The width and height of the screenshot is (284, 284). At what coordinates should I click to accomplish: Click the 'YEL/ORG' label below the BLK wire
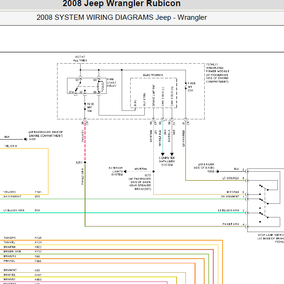[x=10, y=146]
